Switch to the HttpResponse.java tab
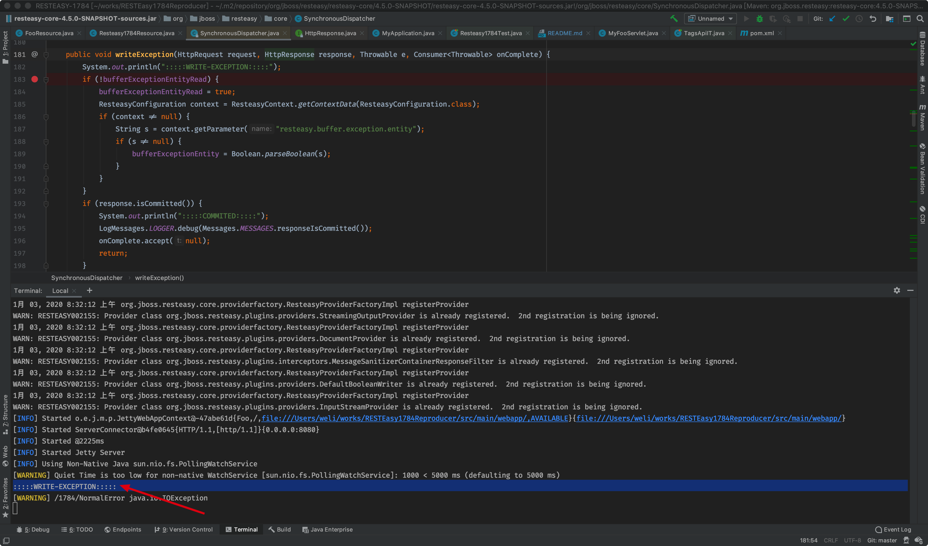The width and height of the screenshot is (928, 546). point(330,33)
